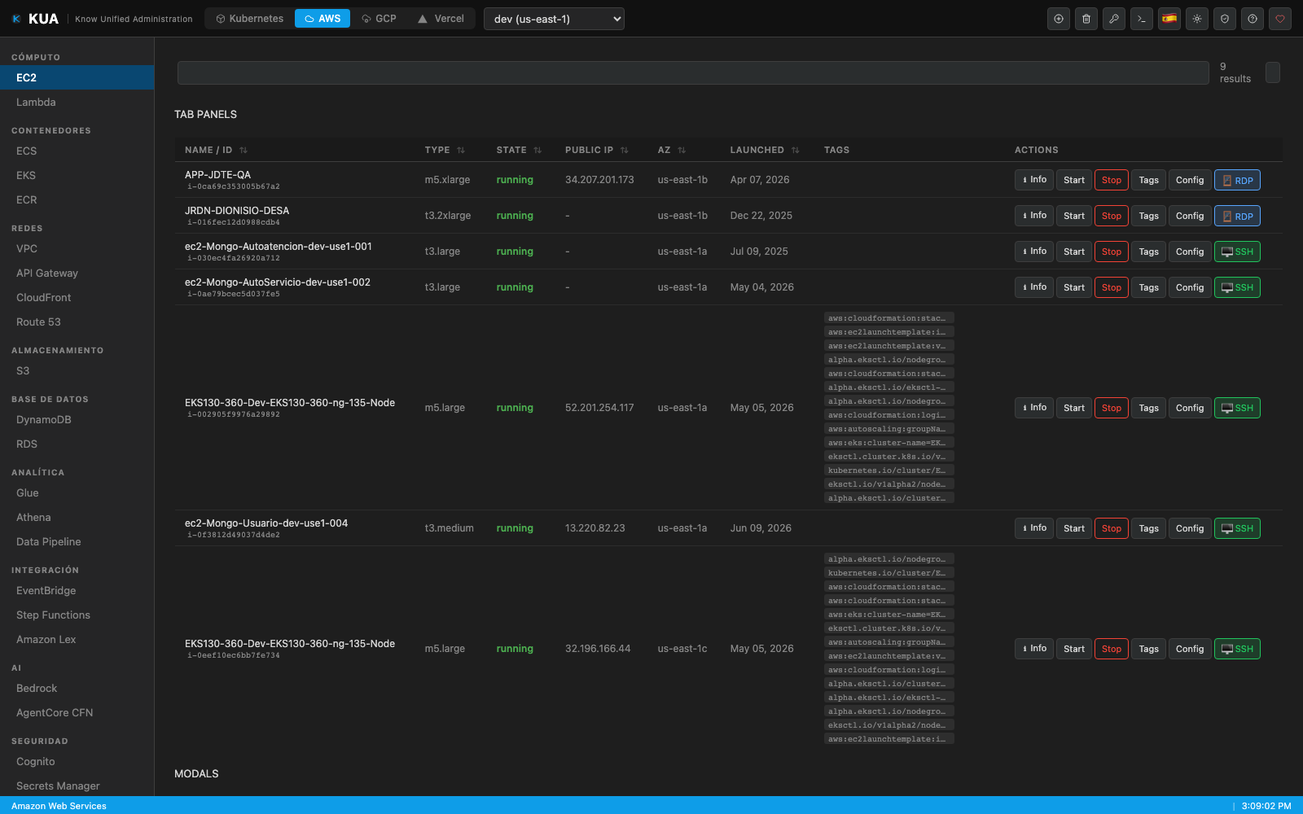Select the AWS provider tab
Screen dimensions: 1303x814
pos(322,19)
